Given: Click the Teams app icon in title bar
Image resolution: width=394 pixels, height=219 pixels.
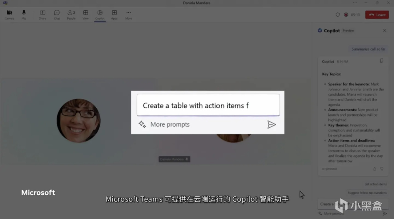Looking at the screenshot, I should [5, 3].
